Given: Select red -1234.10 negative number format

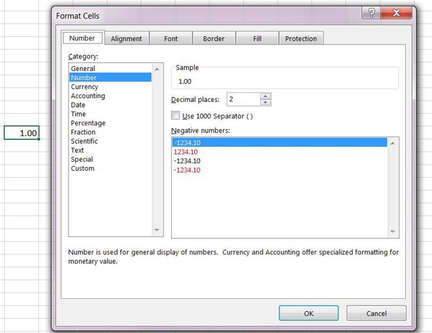Looking at the screenshot, I should tap(187, 170).
